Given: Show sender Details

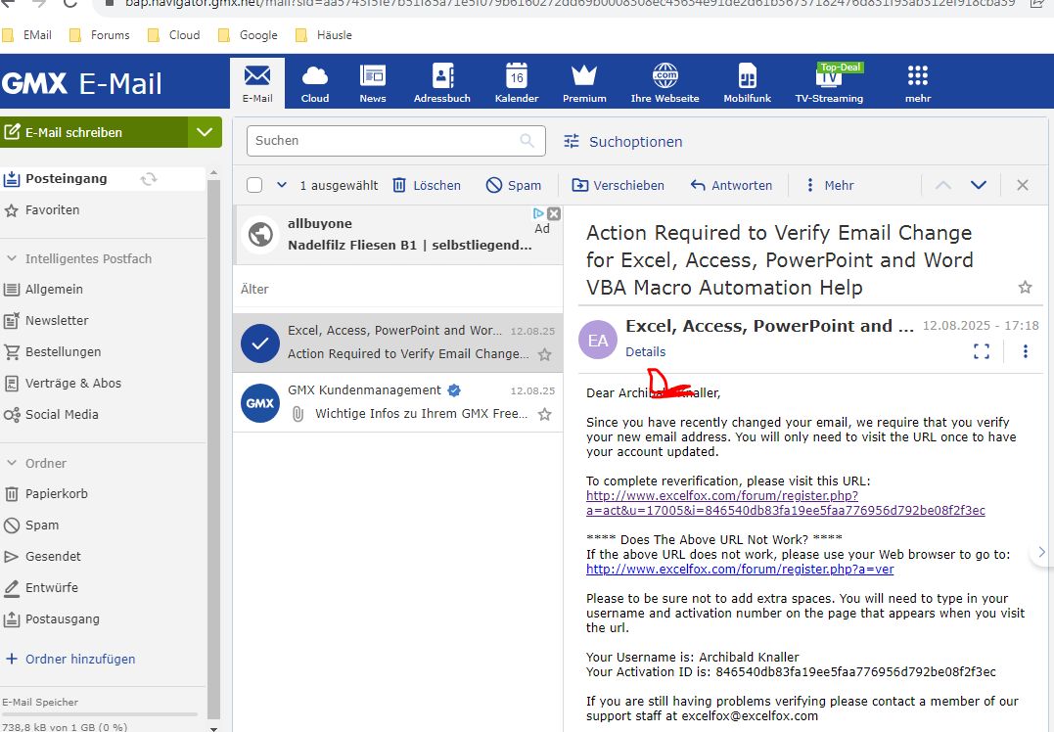Looking at the screenshot, I should (645, 351).
